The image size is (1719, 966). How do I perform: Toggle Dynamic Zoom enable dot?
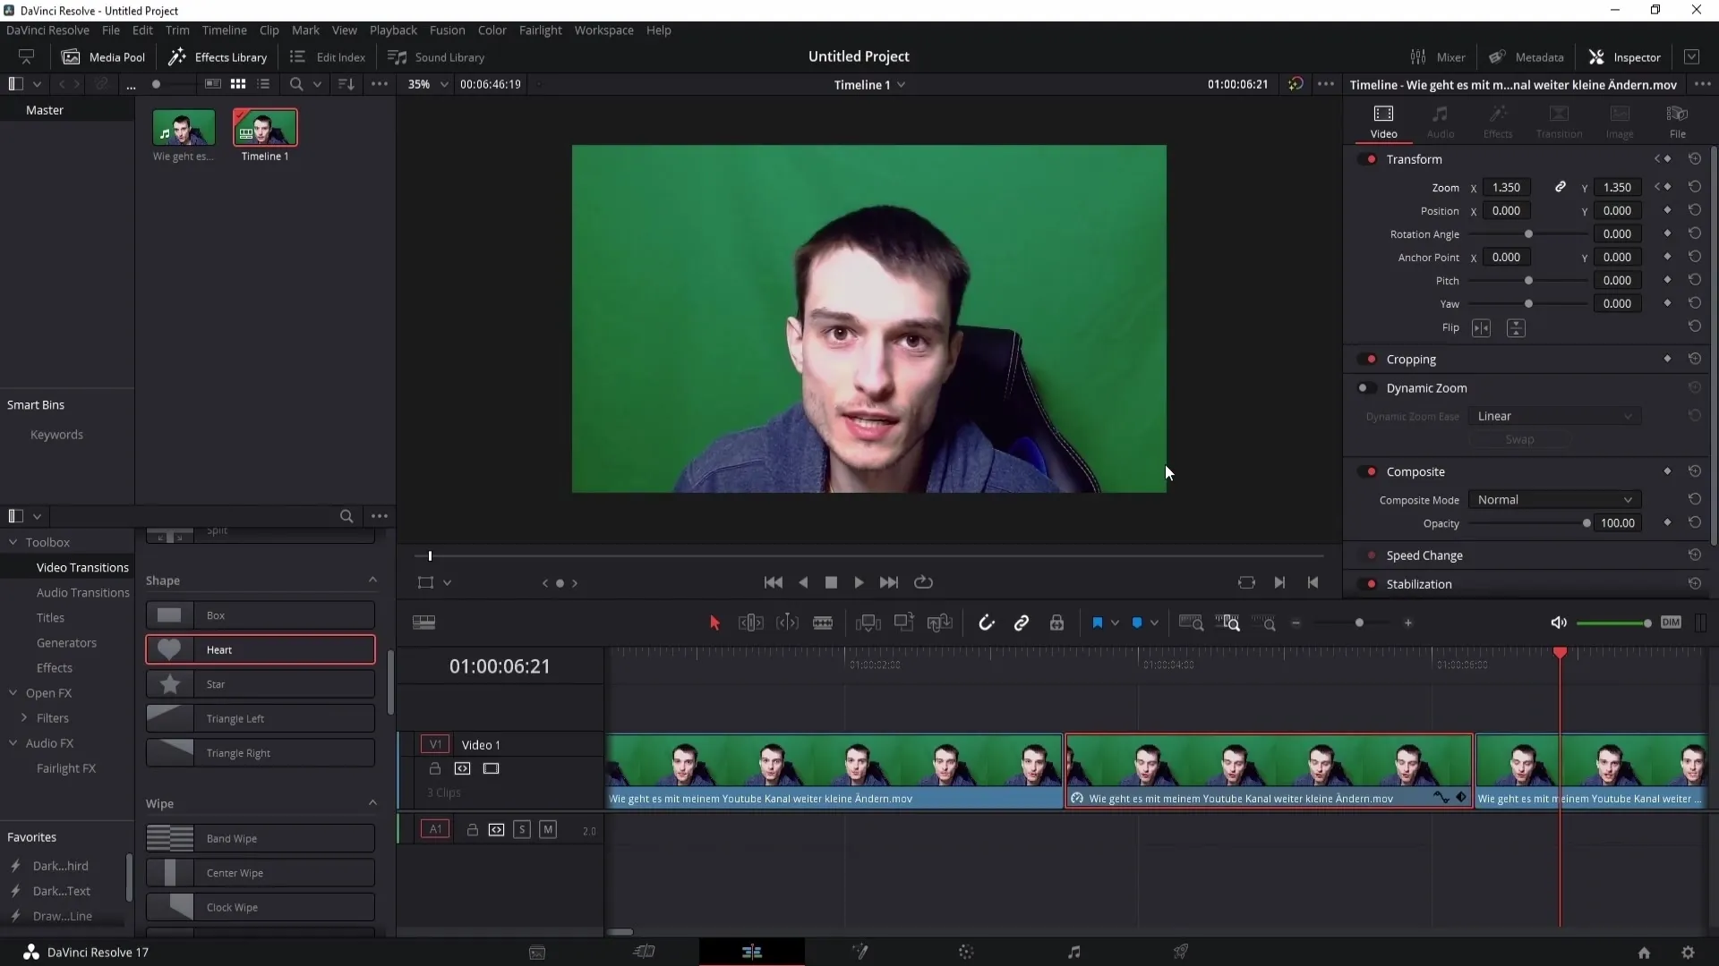[1364, 388]
